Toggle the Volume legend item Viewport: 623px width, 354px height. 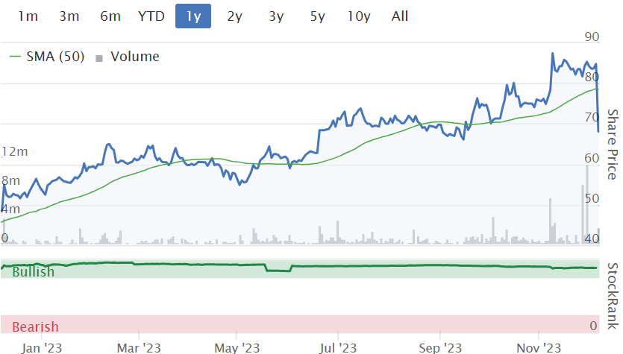[128, 57]
